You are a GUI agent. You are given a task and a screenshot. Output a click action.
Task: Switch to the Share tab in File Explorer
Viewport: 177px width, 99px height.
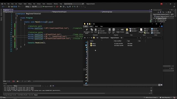point(96,26)
